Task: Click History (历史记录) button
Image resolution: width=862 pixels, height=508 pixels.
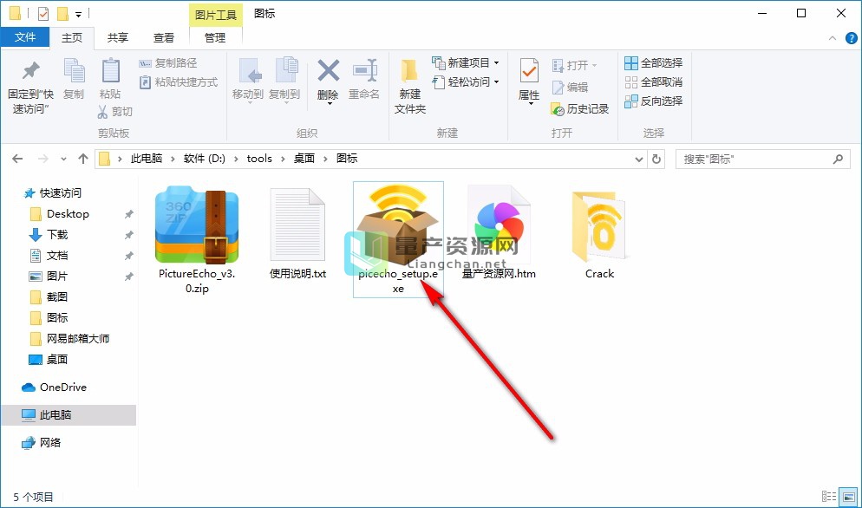Action: tap(580, 109)
